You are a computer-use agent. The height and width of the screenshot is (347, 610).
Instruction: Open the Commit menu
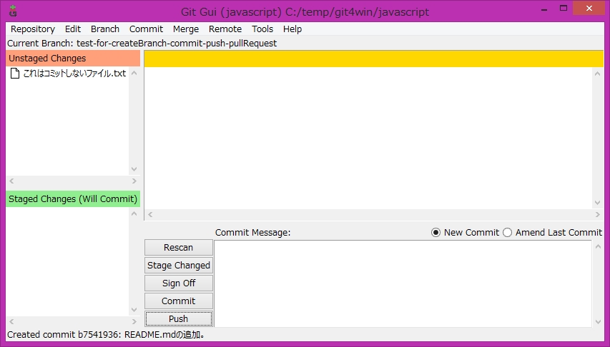[x=146, y=29]
